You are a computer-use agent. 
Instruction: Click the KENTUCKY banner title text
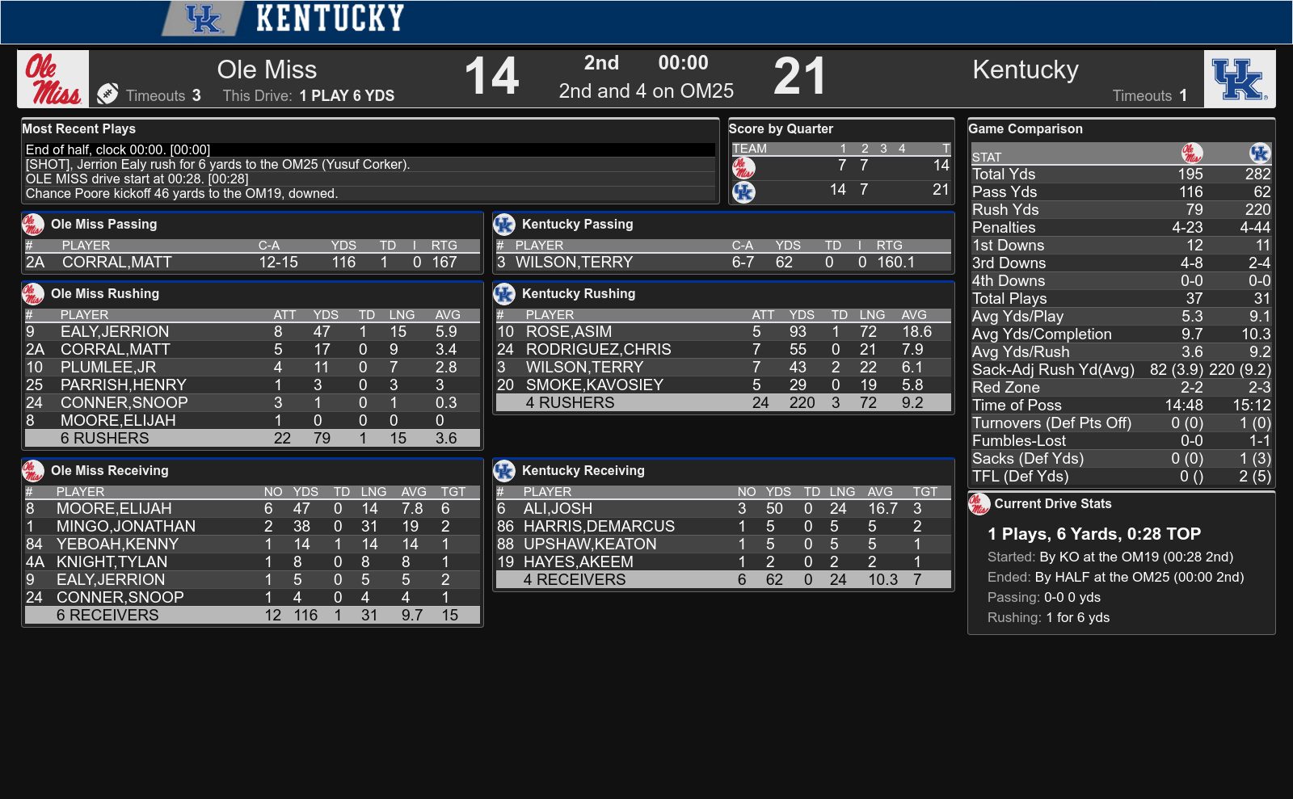click(x=330, y=19)
